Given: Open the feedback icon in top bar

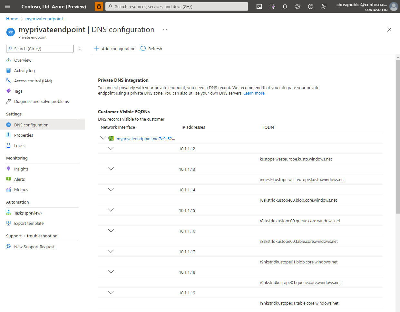Looking at the screenshot, I should pos(324,6).
